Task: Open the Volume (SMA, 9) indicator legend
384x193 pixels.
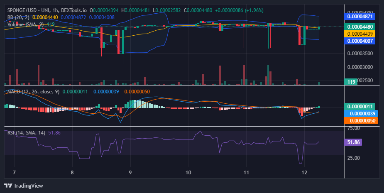Action: coord(25,24)
